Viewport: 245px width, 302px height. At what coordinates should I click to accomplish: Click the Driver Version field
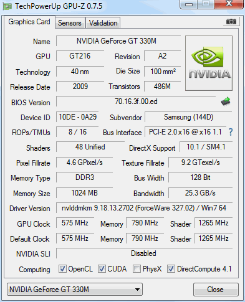[x=144, y=208]
